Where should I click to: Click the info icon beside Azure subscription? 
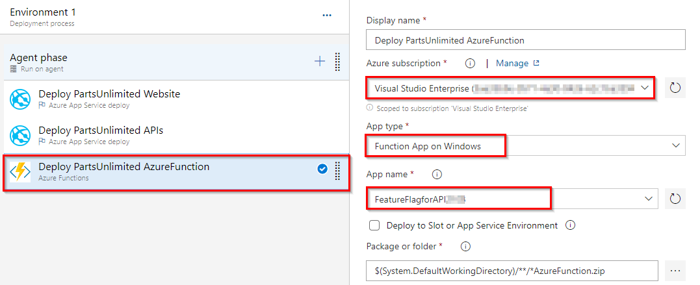470,64
